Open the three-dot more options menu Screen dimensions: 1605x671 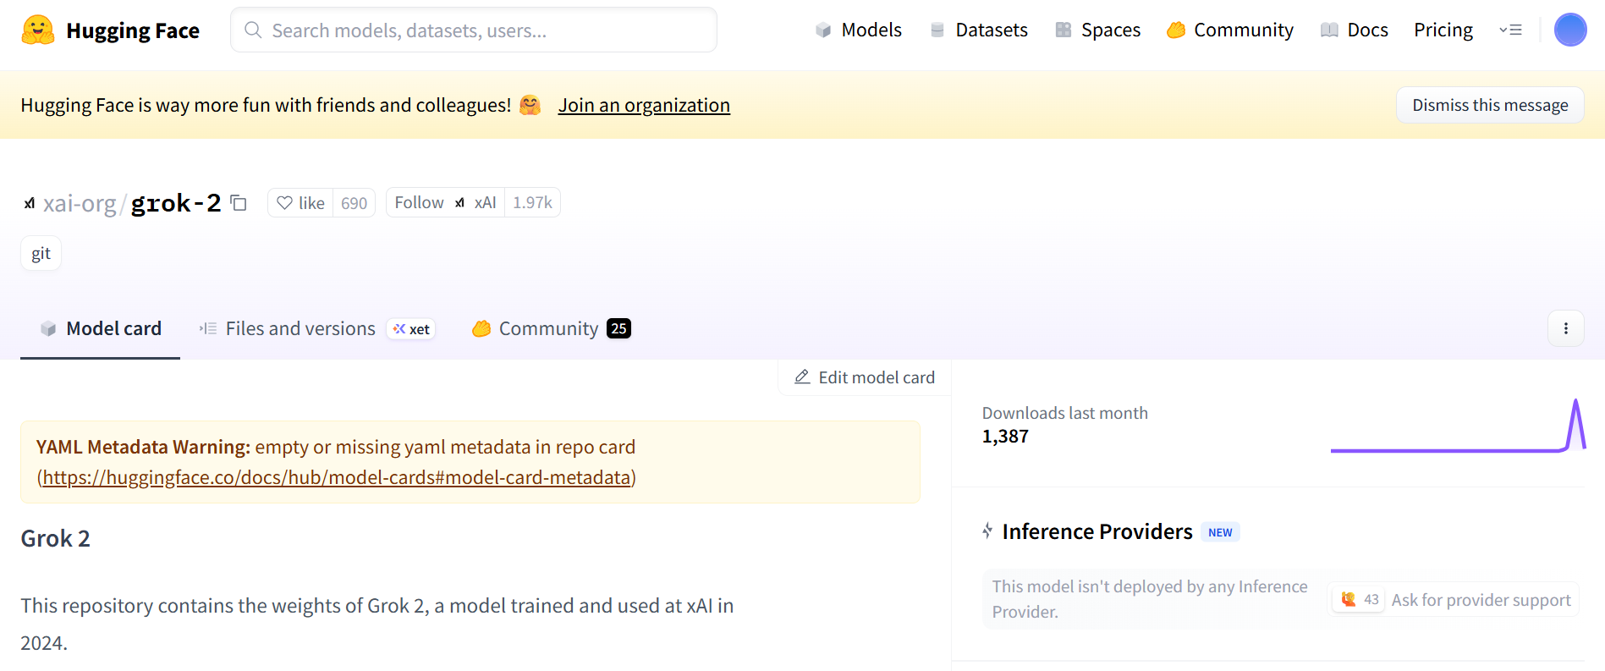click(x=1566, y=328)
